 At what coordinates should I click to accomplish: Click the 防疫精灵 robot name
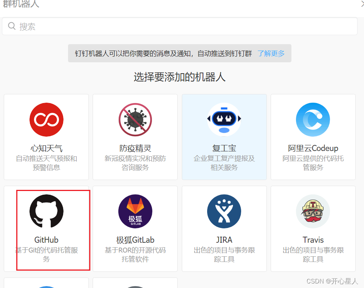point(135,148)
